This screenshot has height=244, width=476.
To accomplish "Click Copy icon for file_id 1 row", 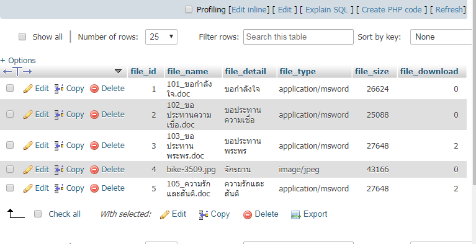I will (x=59, y=89).
